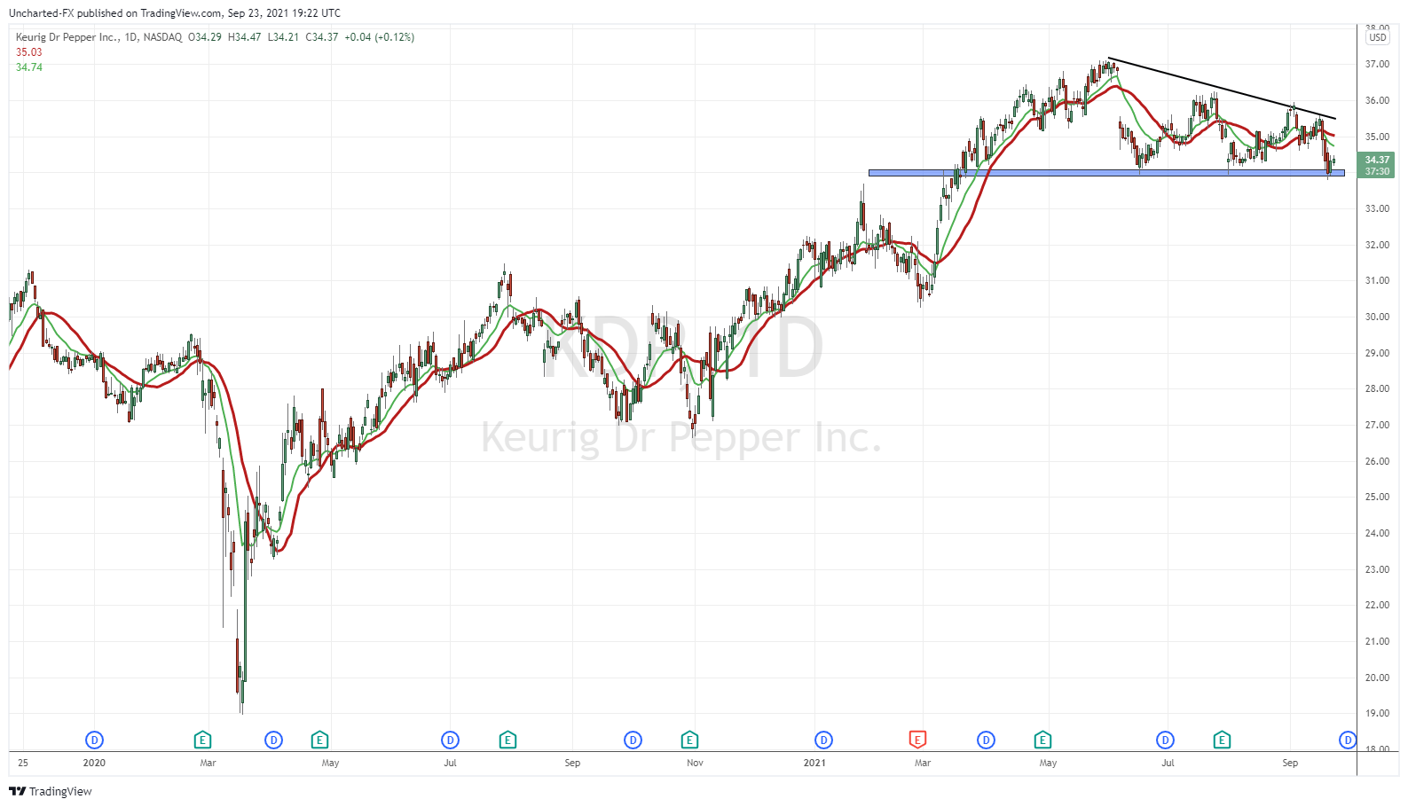
Task: Select the dividend marker above Jul 2020
Action: pyautogui.click(x=450, y=740)
